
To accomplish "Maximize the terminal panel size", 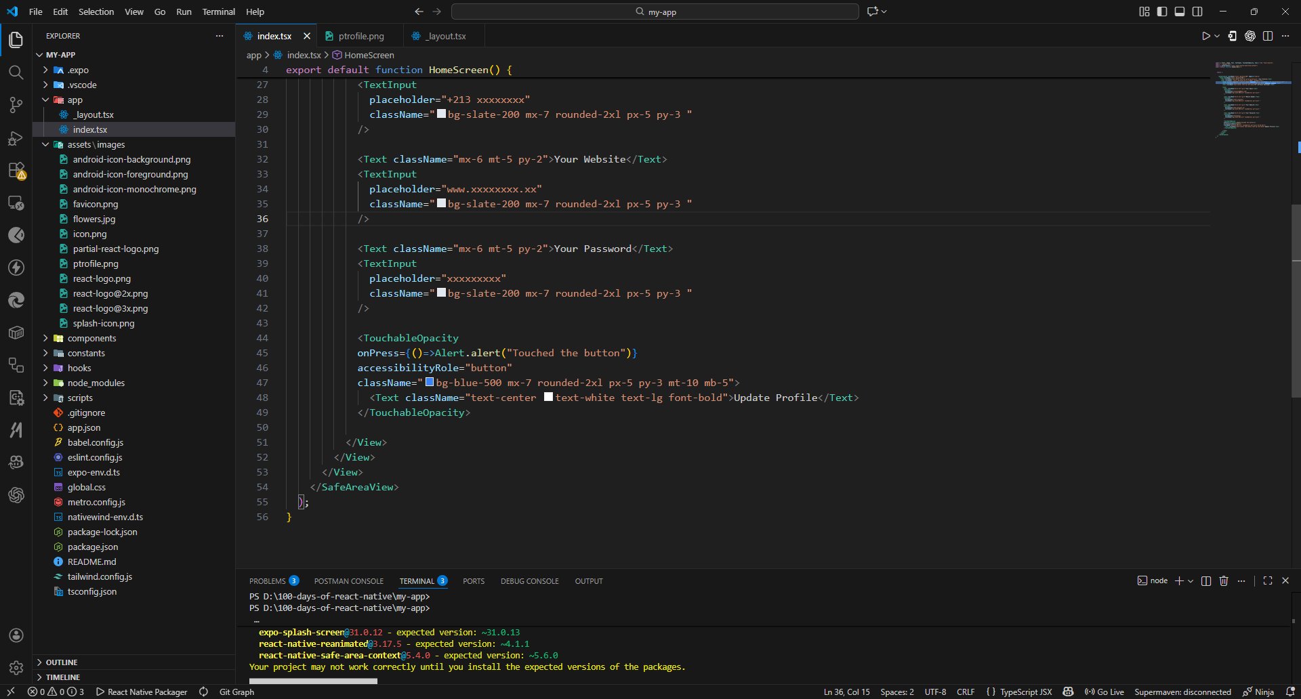I will pos(1268,581).
